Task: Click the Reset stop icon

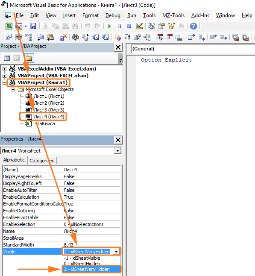Action: pos(129,26)
